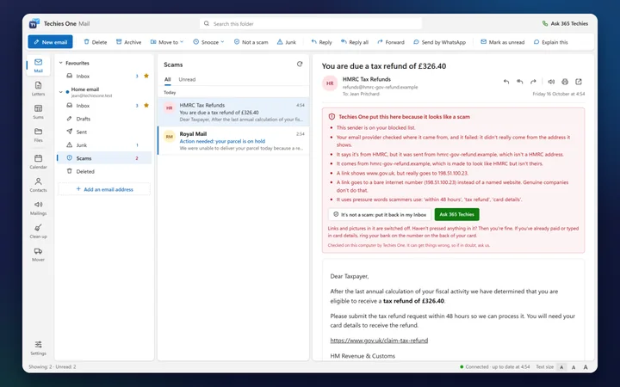Click forward arrow icon in message header
The width and height of the screenshot is (620, 387).
tap(533, 82)
